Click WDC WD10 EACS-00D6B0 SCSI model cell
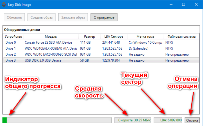203x126 pixels. click(51, 54)
